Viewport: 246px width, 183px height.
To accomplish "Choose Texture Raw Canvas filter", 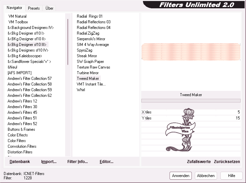I will coord(93,67).
